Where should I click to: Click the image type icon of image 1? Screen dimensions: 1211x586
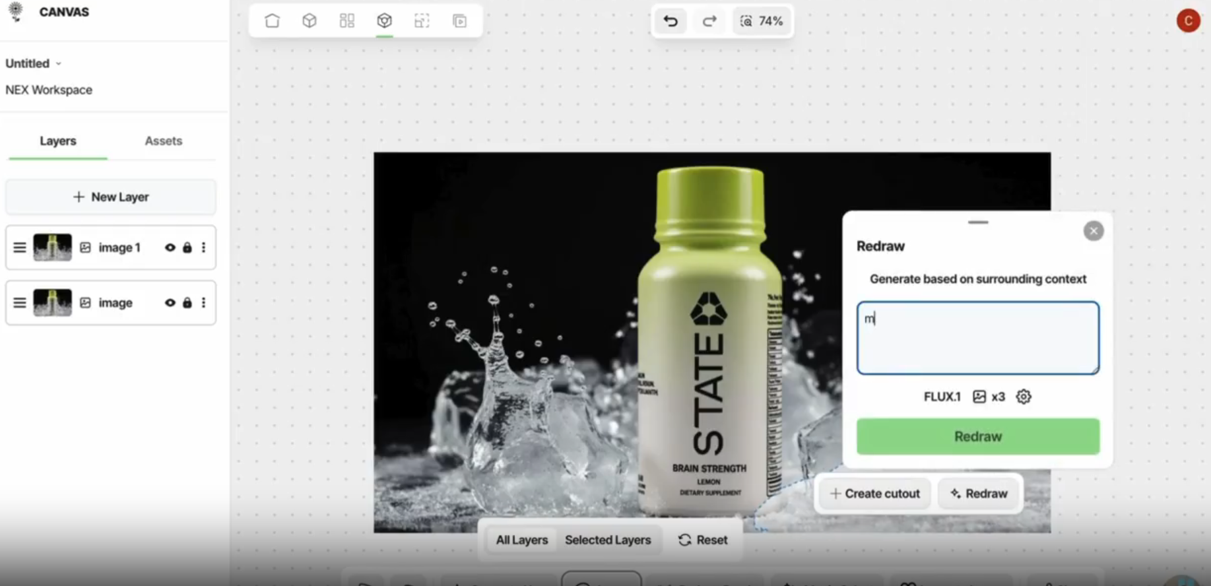85,247
